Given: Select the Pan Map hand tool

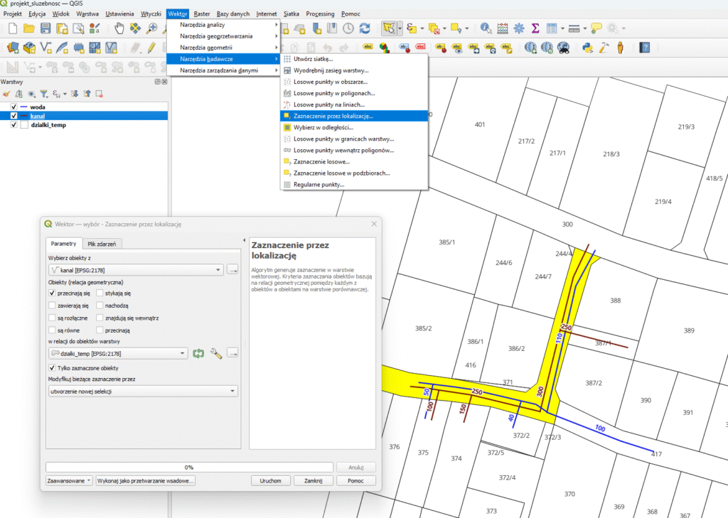Looking at the screenshot, I should (x=119, y=28).
